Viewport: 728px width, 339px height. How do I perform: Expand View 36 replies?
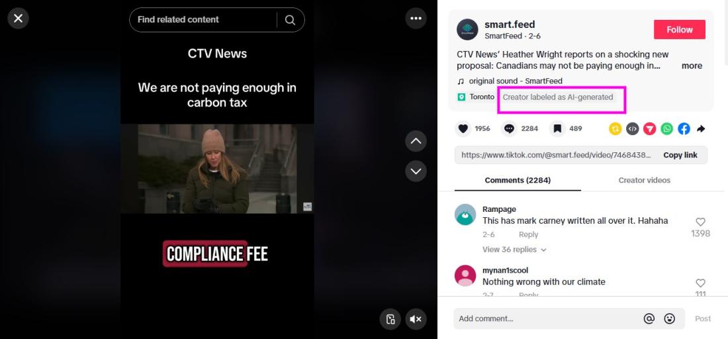pyautogui.click(x=514, y=250)
